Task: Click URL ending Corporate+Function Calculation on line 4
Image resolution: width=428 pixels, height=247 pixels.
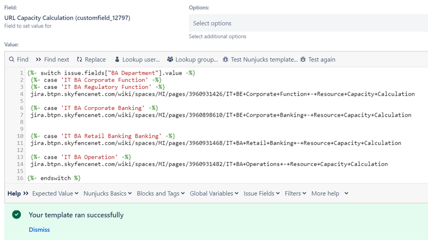Action: click(x=223, y=94)
